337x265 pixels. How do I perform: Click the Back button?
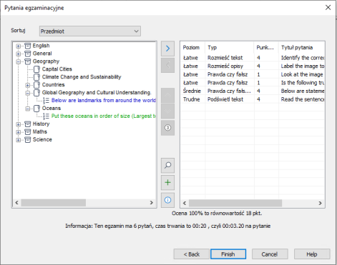(192, 254)
